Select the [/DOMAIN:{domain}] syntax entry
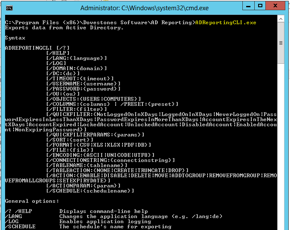This screenshot has height=230, width=290. point(77,68)
